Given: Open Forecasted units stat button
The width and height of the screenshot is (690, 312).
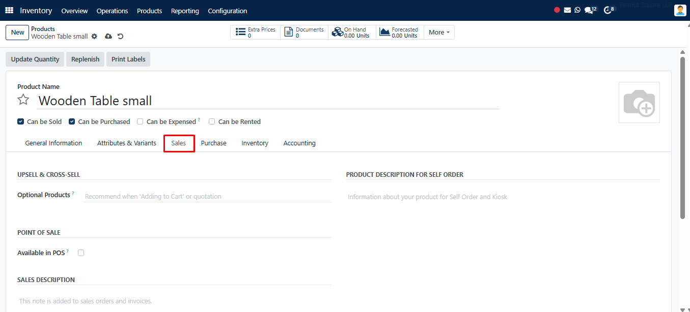Looking at the screenshot, I should (400, 33).
